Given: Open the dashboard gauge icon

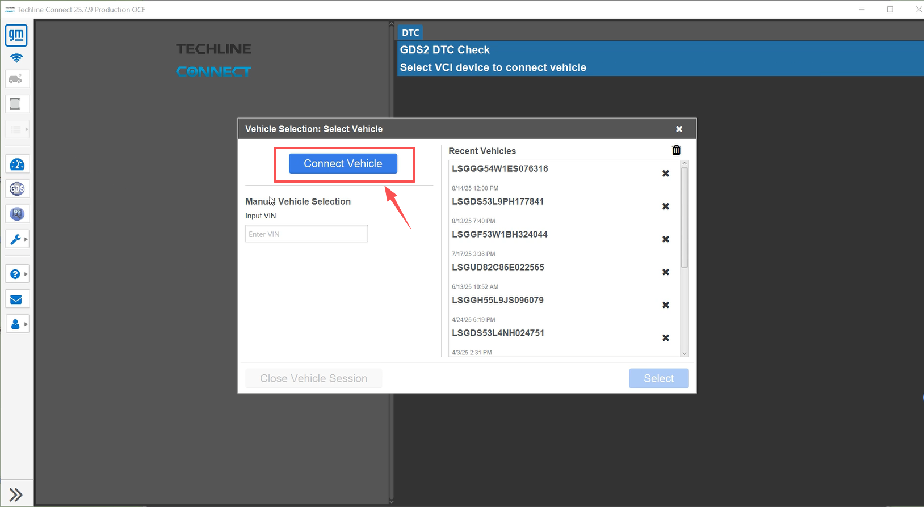Looking at the screenshot, I should pos(17,164).
